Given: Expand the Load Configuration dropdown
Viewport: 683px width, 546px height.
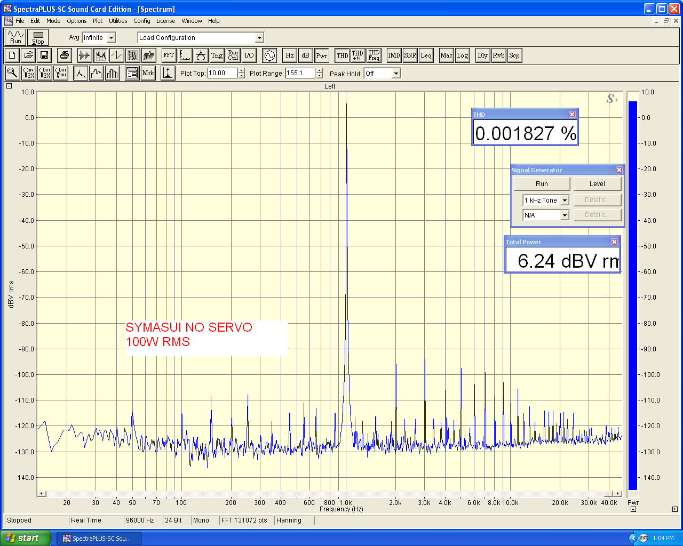Looking at the screenshot, I should tap(259, 38).
